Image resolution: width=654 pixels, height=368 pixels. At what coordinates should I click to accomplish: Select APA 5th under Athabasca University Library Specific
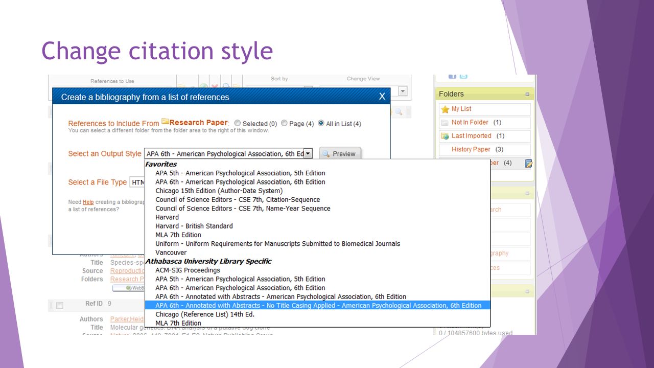[x=240, y=279]
